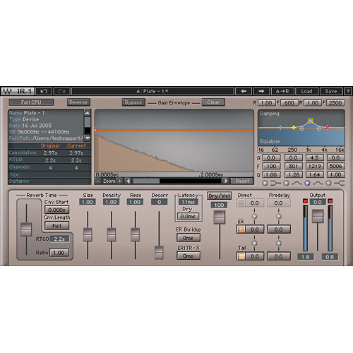Open the Full CPU mode selector
The image size is (353, 353).
31,102
